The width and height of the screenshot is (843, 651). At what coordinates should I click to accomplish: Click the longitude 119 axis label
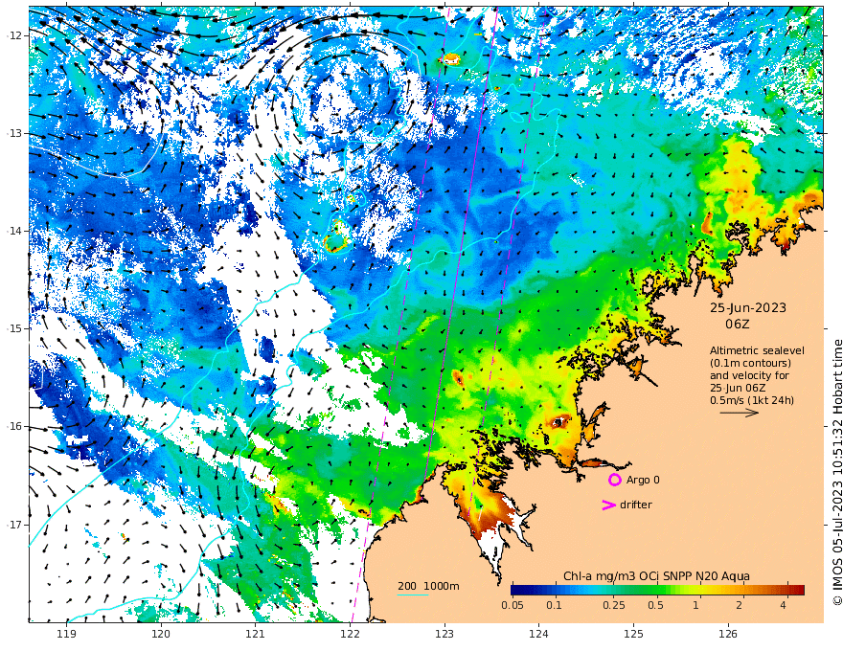(x=66, y=634)
